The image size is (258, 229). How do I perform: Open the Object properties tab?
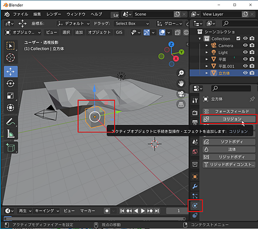pos(195,177)
